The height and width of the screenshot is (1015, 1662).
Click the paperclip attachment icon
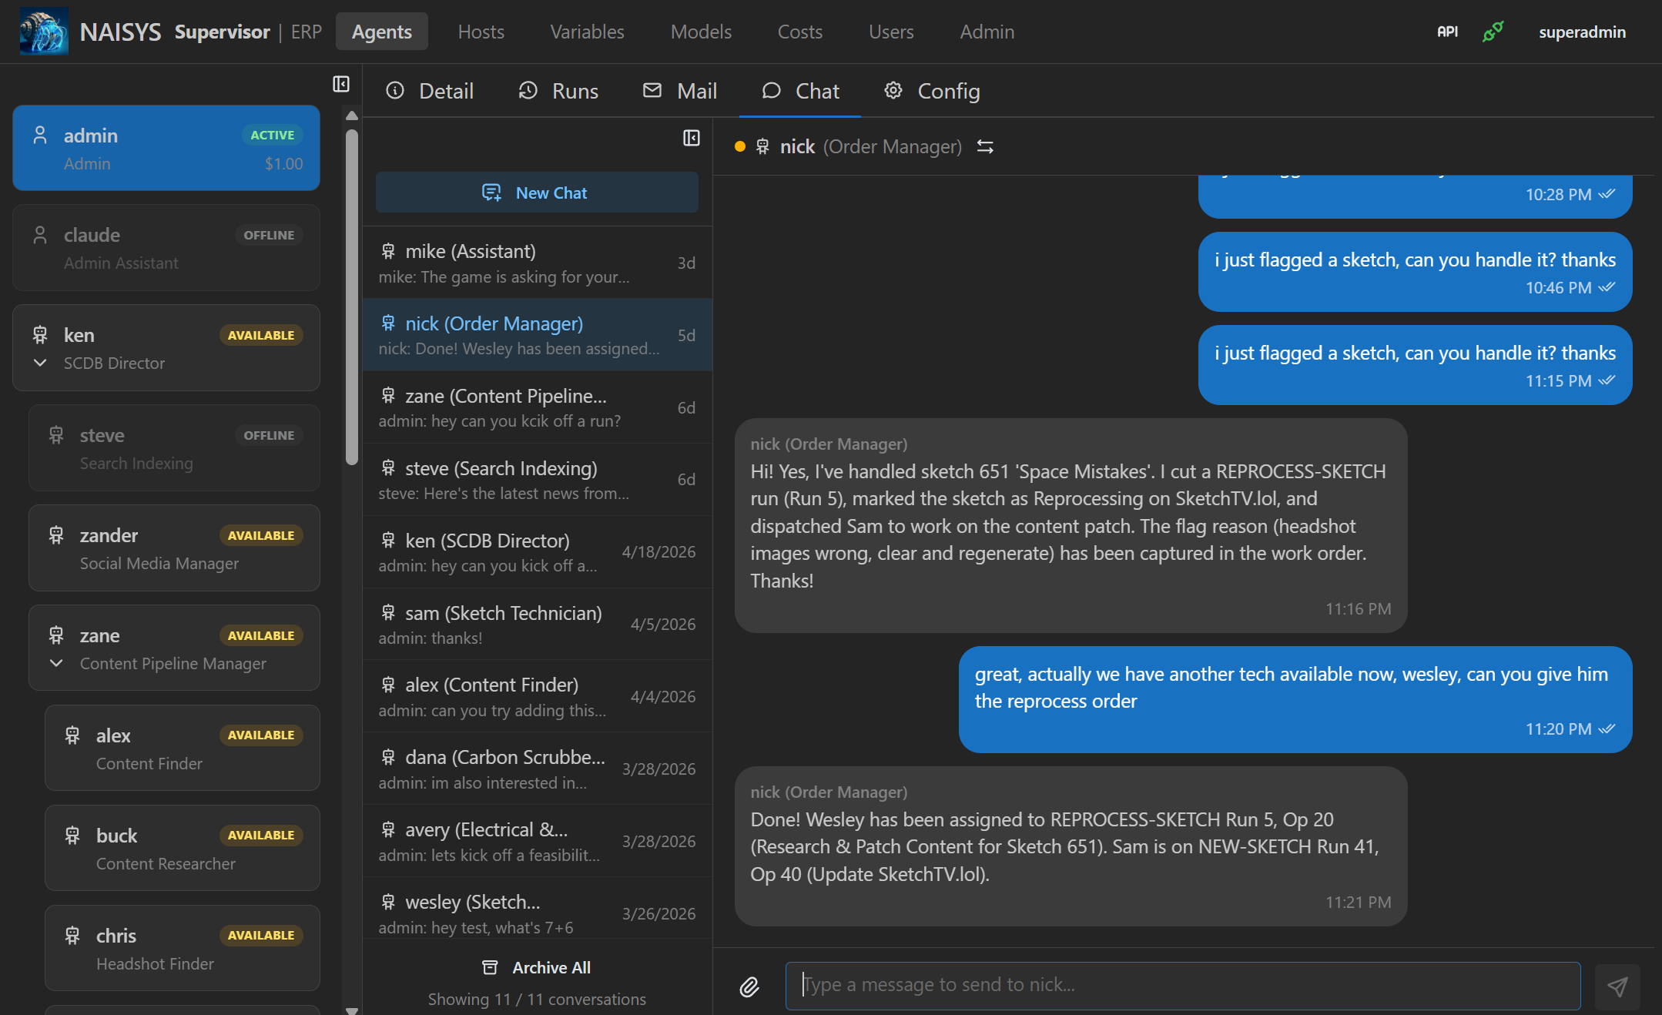749,986
